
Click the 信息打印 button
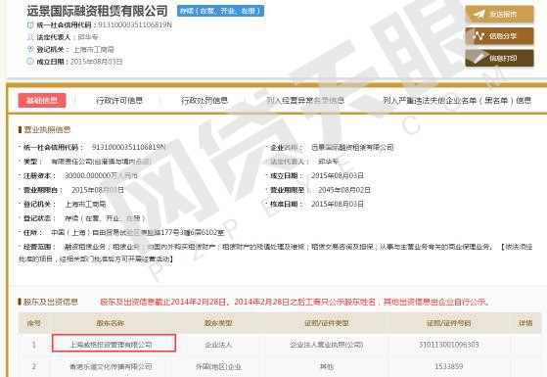(499, 58)
